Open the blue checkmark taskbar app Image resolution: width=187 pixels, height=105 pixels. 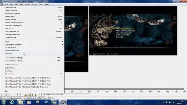tap(46, 102)
